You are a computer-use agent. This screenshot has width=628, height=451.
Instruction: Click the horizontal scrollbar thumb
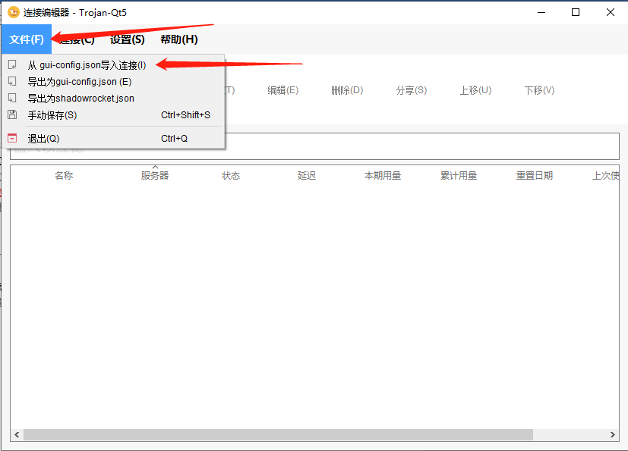pos(279,434)
